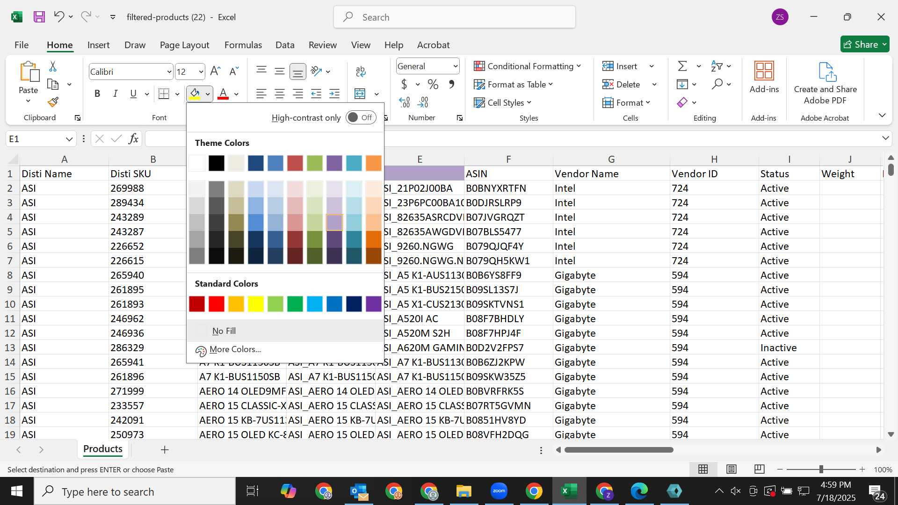Screen dimensions: 898x505
Task: Click the Format Painter brush icon
Action: click(x=53, y=102)
